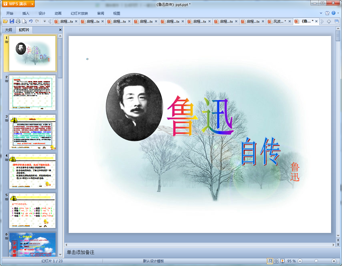Redo the last undone action
The width and height of the screenshot is (342, 266).
click(37, 21)
